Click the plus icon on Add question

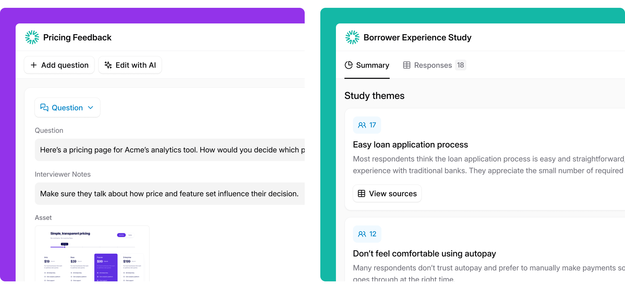[34, 65]
